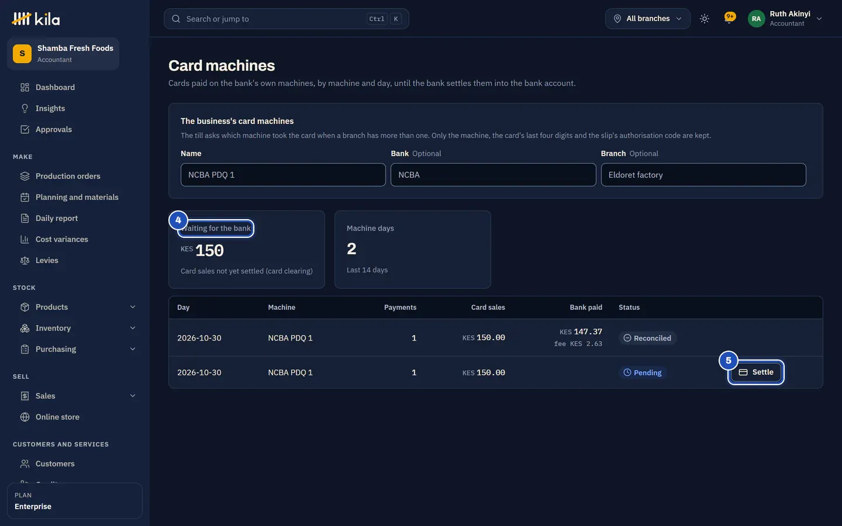Click the Daily report document icon
Image resolution: width=842 pixels, height=526 pixels.
(x=25, y=218)
